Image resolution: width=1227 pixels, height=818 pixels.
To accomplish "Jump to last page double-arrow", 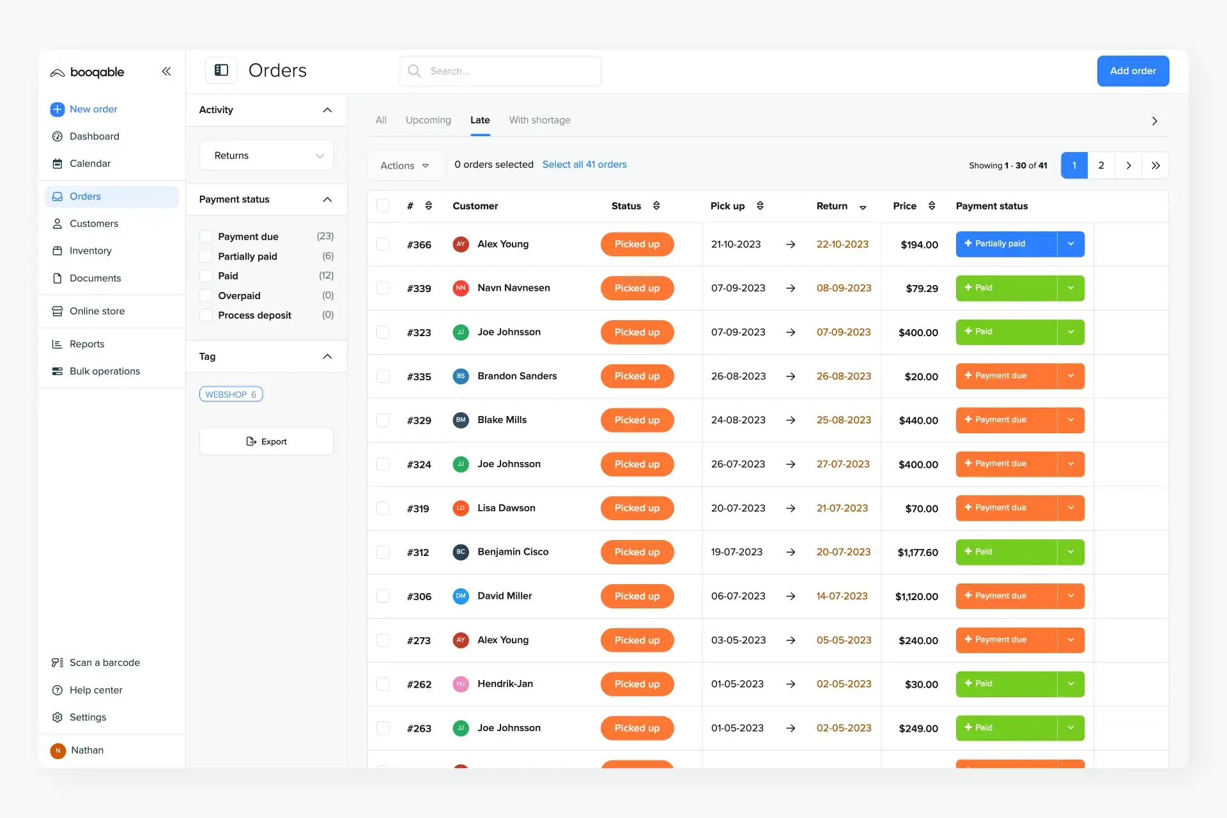I will pyautogui.click(x=1155, y=166).
